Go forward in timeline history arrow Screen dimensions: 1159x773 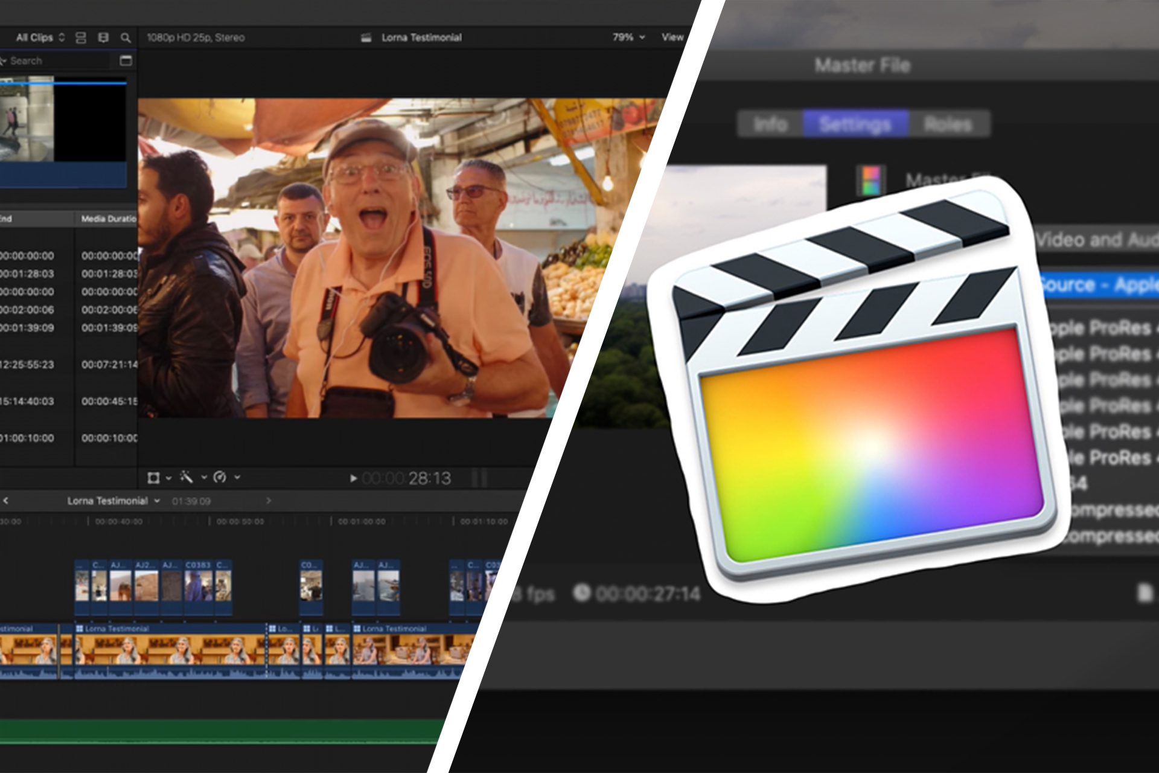269,501
